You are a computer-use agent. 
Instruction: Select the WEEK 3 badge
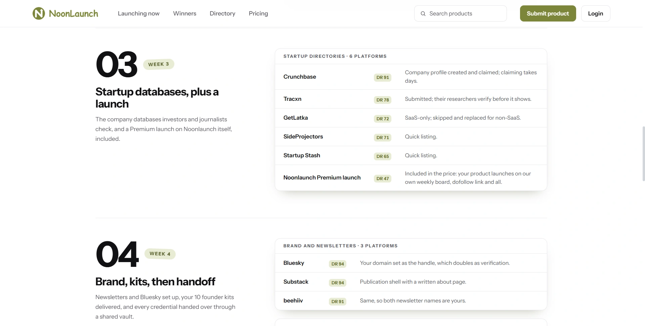click(159, 64)
